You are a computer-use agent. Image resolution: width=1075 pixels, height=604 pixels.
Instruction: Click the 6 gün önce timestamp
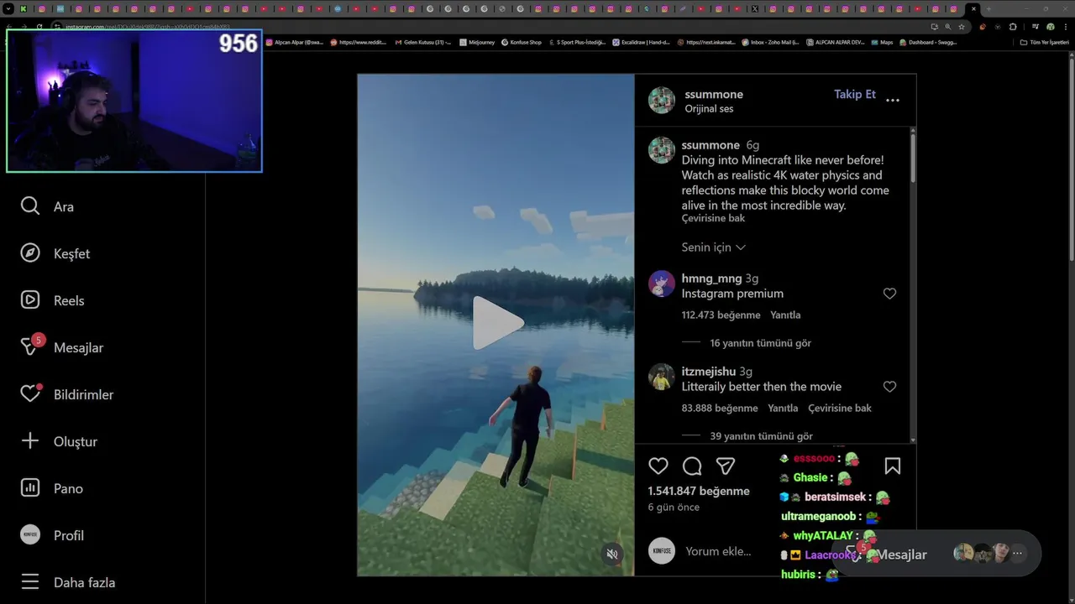pos(674,508)
